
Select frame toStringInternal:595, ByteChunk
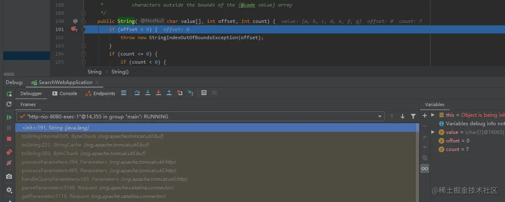click(216, 136)
